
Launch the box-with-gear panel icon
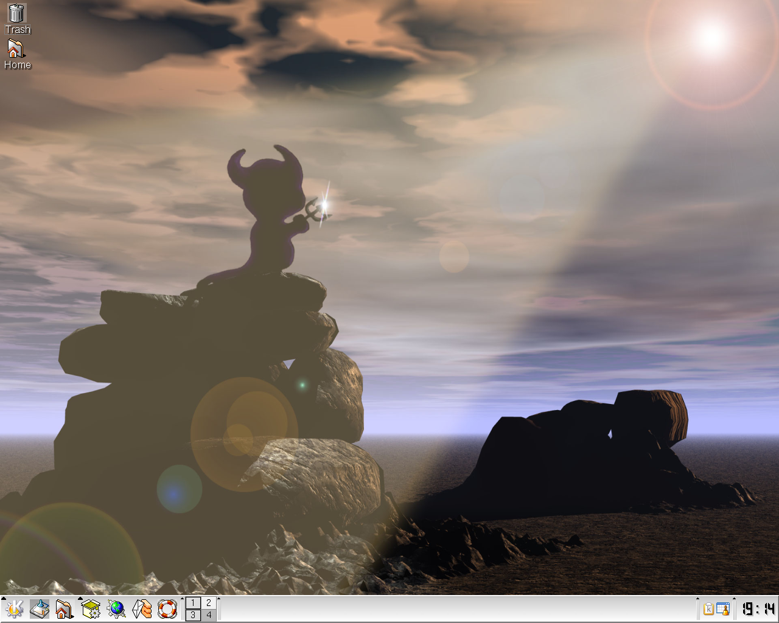tap(91, 609)
